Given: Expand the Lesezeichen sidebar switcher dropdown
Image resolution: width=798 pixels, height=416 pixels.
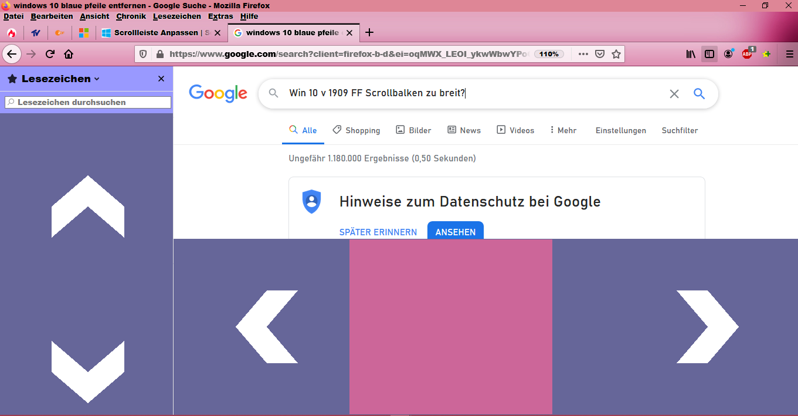Looking at the screenshot, I should (x=97, y=79).
